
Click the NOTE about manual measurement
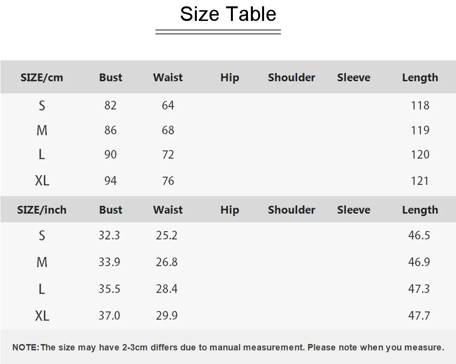tap(228, 347)
